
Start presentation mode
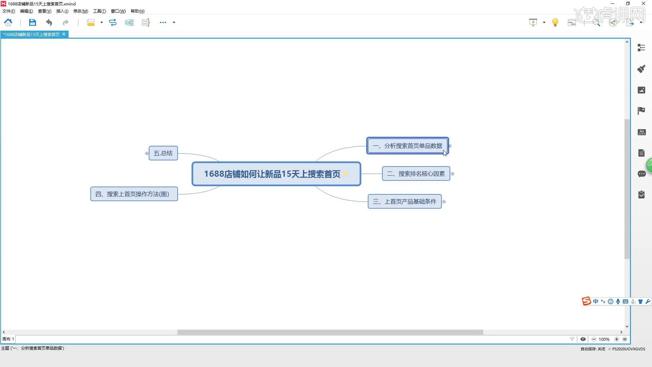(x=533, y=22)
